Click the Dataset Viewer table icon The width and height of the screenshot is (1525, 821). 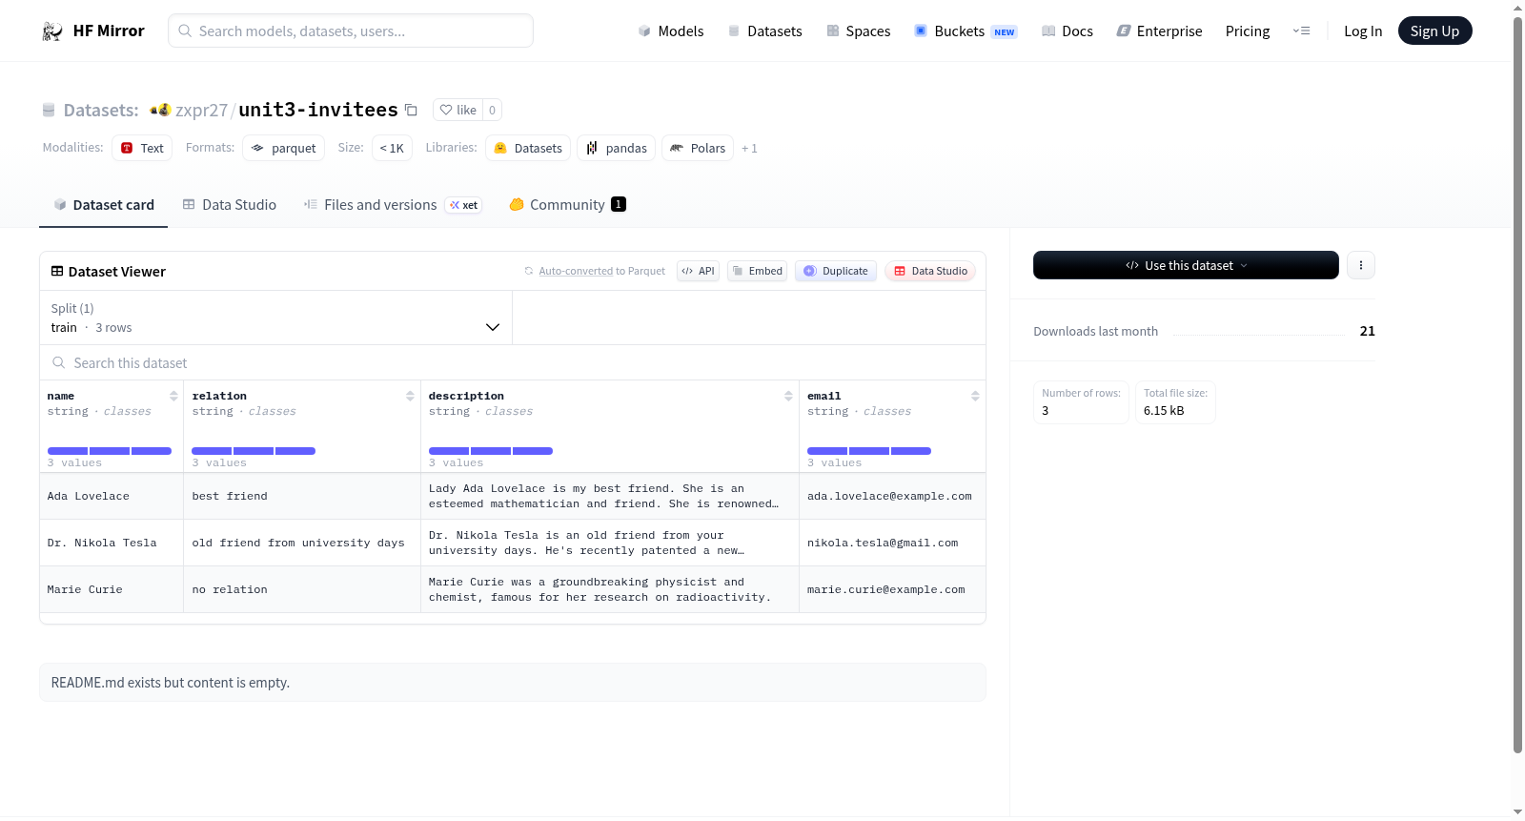tap(57, 271)
